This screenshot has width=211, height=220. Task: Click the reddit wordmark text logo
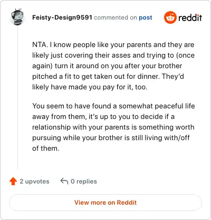(190, 17)
